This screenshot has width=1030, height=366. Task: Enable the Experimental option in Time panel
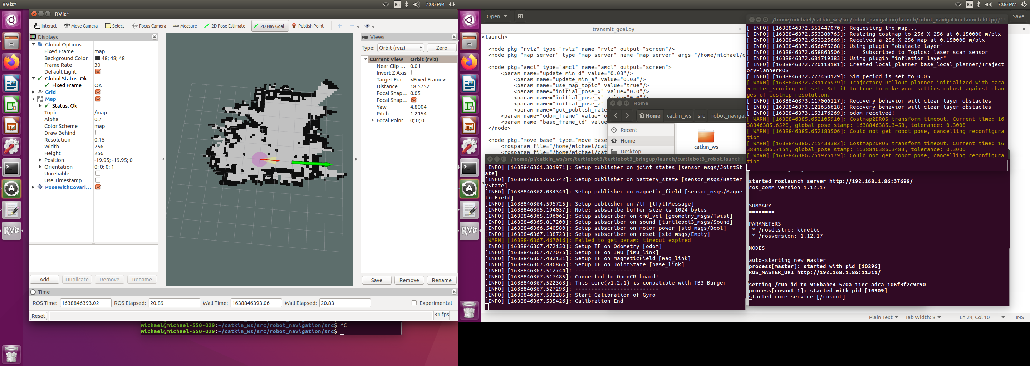point(414,302)
